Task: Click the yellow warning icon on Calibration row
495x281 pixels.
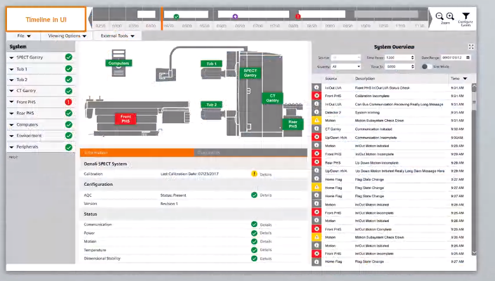Action: pos(254,174)
